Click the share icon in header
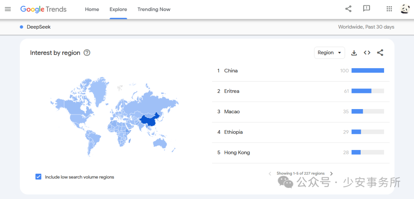Viewport: 414px width, 199px height. (x=348, y=9)
